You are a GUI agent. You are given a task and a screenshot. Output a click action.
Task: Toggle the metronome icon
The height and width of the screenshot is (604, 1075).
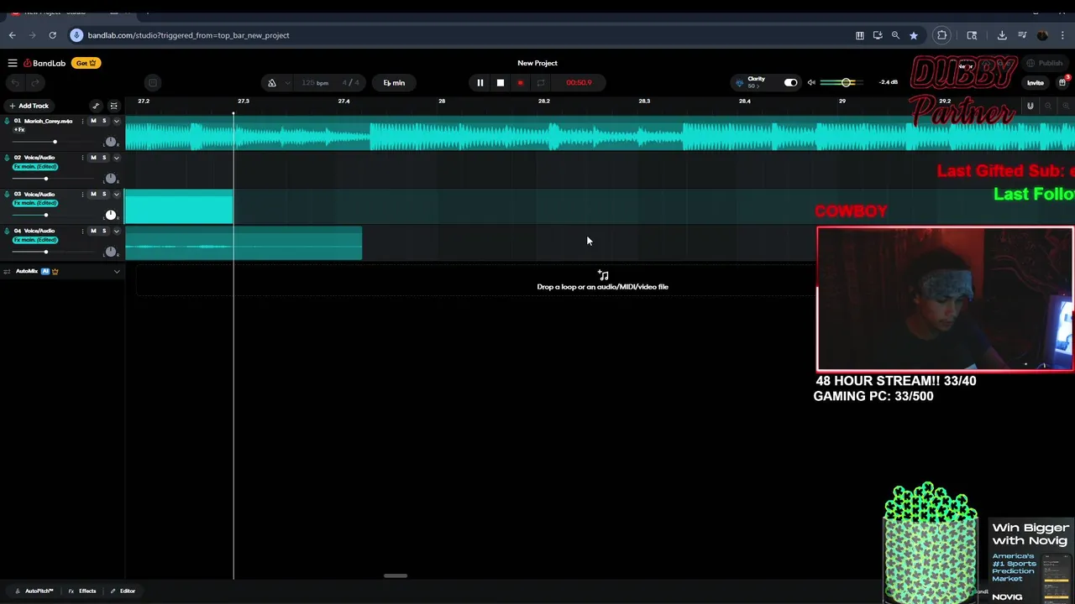(271, 82)
